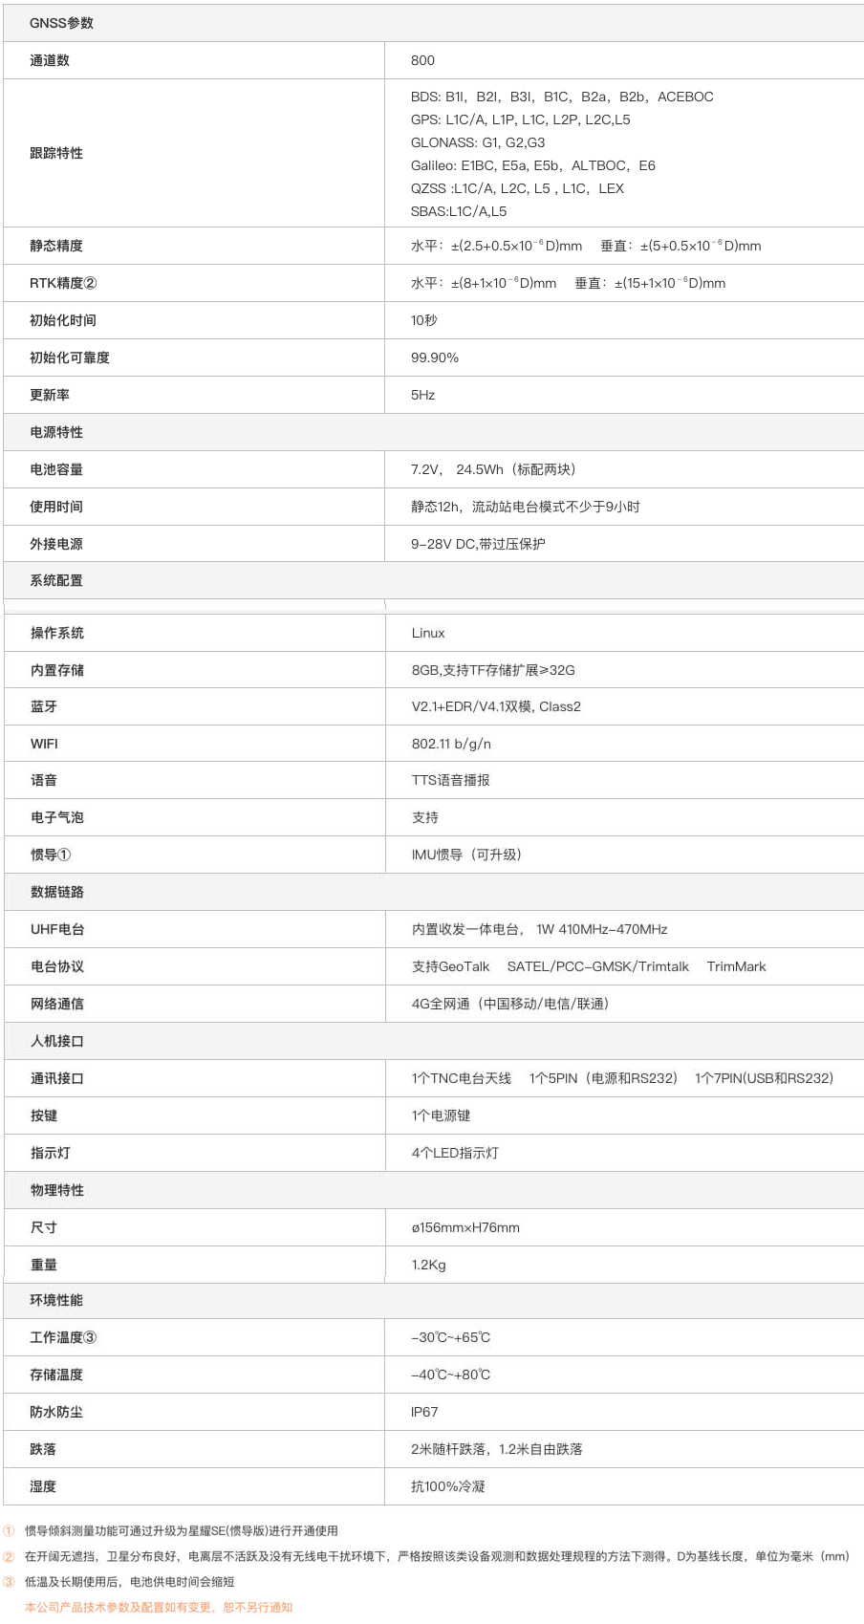Select the 9-28V DC external power value
This screenshot has width=864, height=1624.
[x=478, y=544]
